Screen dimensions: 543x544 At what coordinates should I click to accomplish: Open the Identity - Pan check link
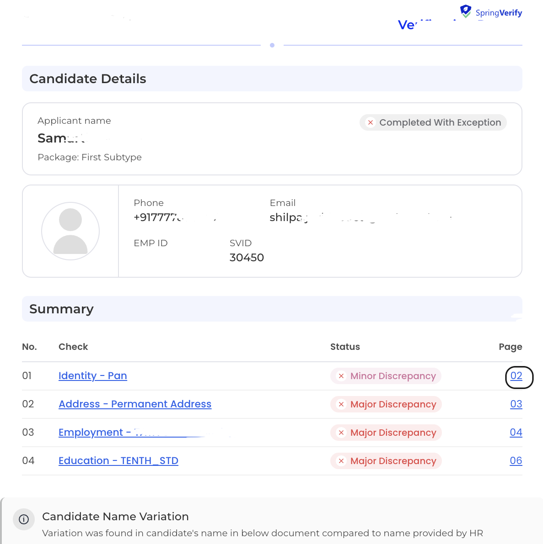[x=92, y=376]
